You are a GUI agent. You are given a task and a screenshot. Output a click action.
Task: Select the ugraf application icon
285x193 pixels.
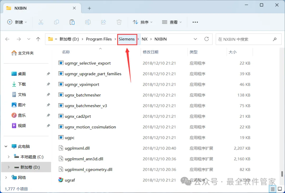pyautogui.click(x=61, y=180)
